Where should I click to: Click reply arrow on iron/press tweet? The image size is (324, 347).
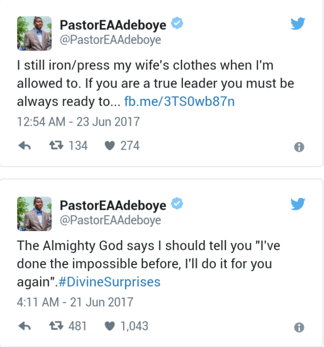click(x=24, y=146)
